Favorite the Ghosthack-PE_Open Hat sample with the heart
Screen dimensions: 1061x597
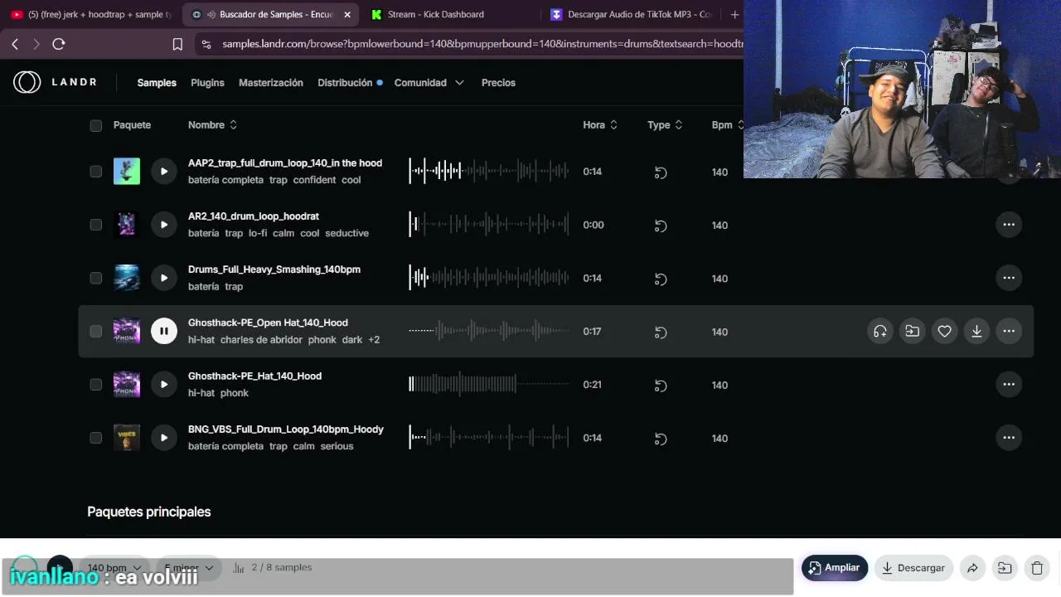pyautogui.click(x=944, y=331)
